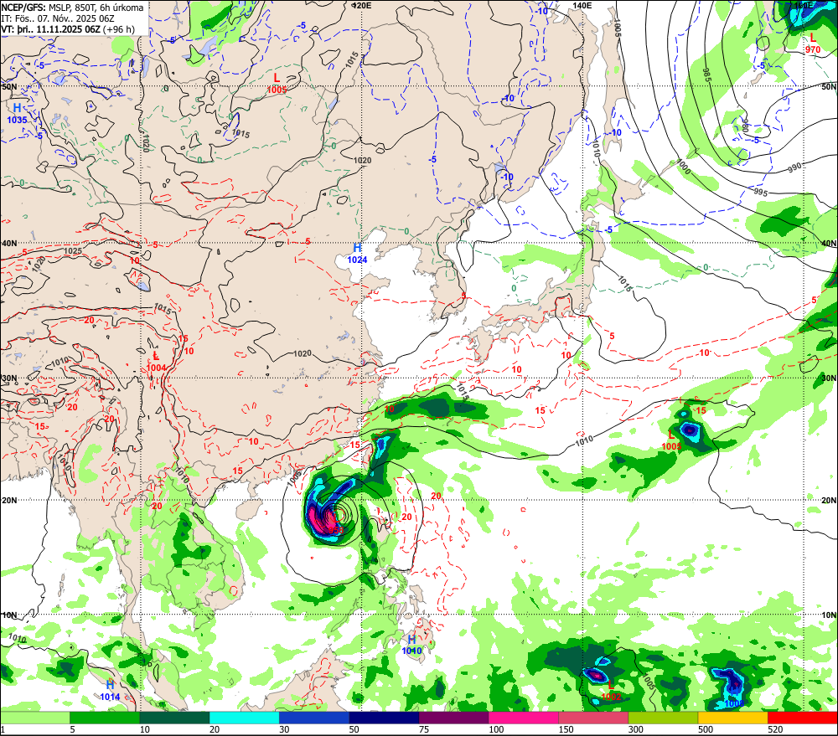Click the red legend swatch above 520
The width and height of the screenshot is (838, 736).
(x=803, y=718)
